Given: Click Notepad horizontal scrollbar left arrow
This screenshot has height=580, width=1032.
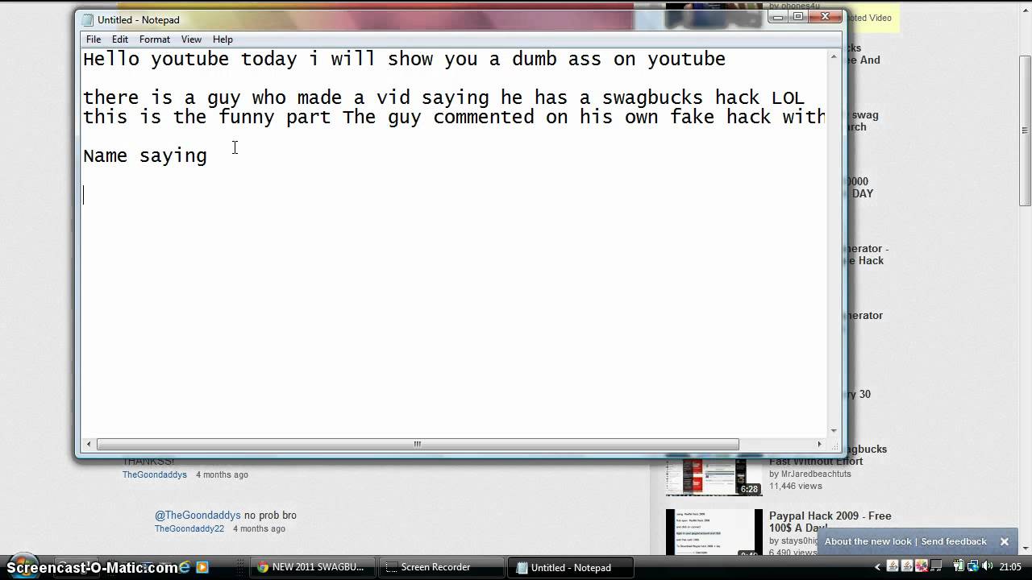Looking at the screenshot, I should (x=89, y=444).
